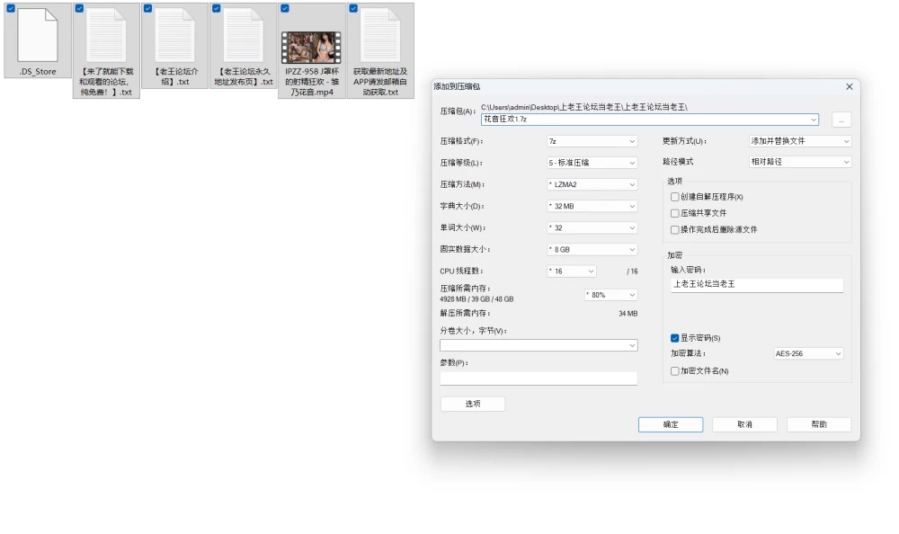Open the 更新方式 dropdown

coord(800,141)
